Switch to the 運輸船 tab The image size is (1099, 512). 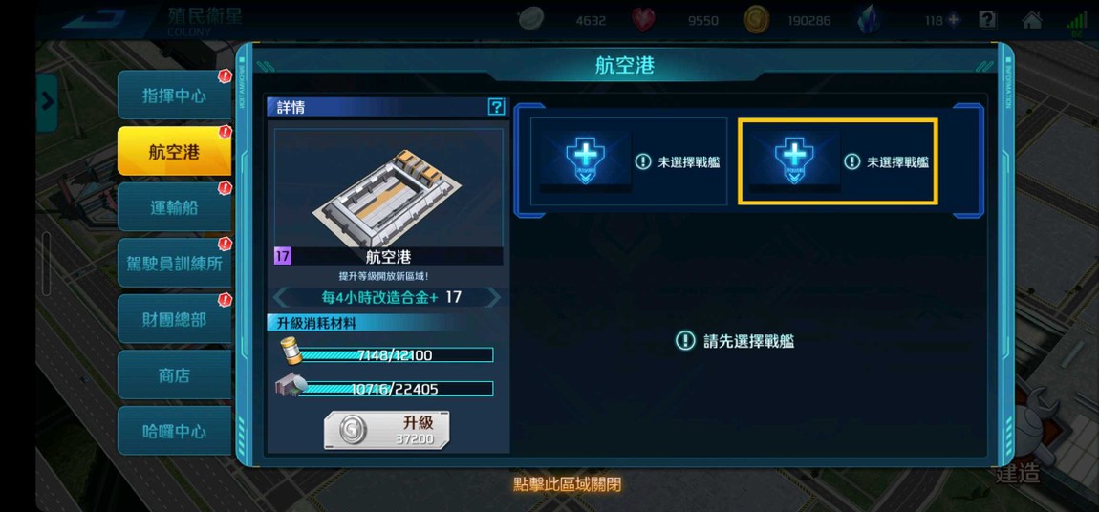pyautogui.click(x=175, y=207)
